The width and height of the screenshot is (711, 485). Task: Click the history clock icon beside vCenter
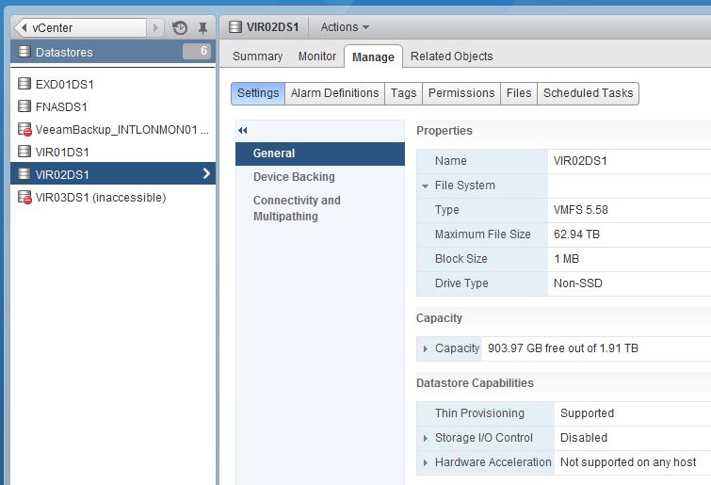180,28
